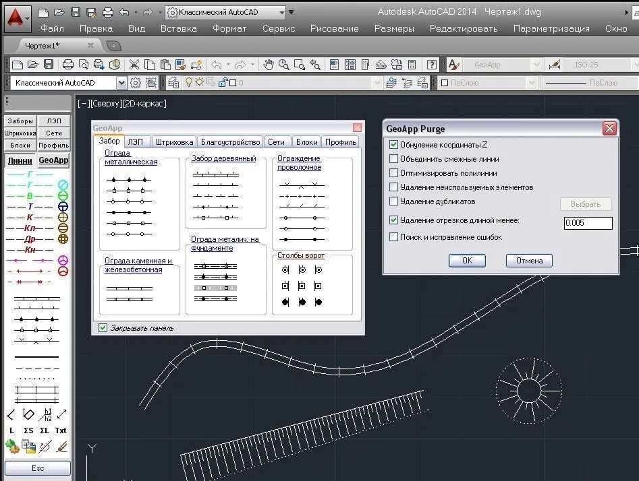This screenshot has width=639, height=481.
Task: Click the Txt text tool in sidebar
Action: pos(61,430)
